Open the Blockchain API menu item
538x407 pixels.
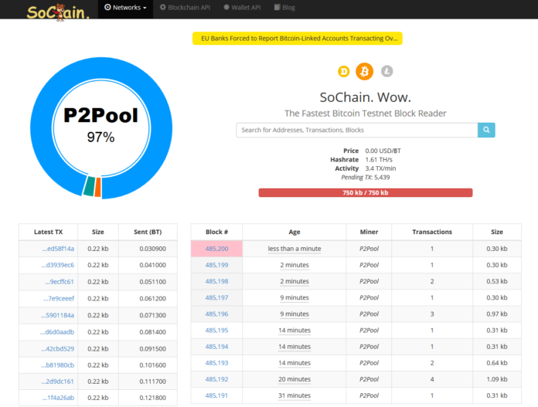click(185, 8)
